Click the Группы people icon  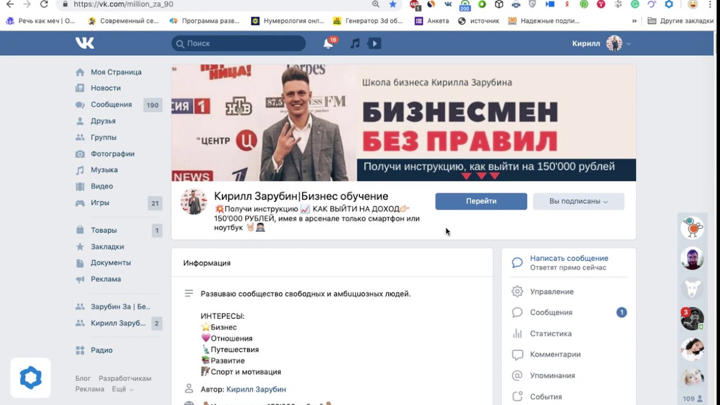click(80, 137)
